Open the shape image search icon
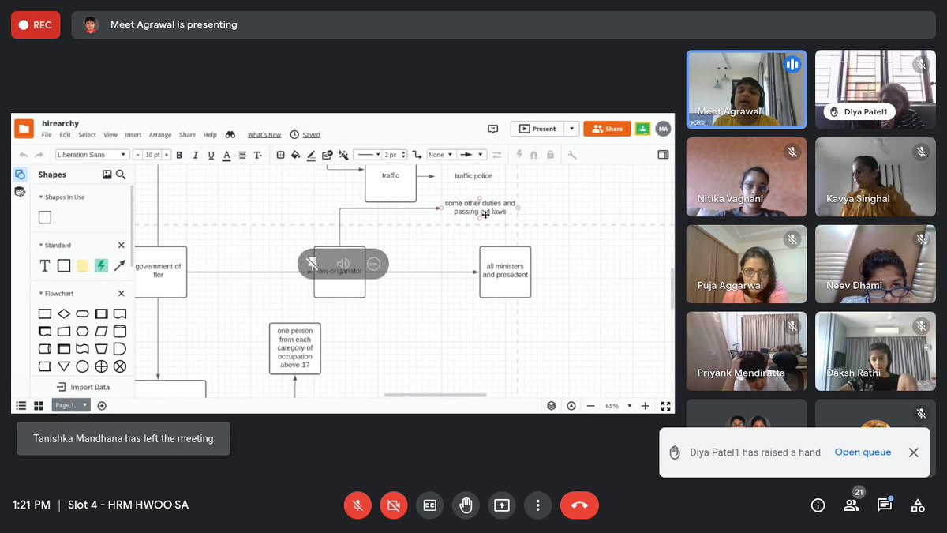947x533 pixels. pos(107,175)
